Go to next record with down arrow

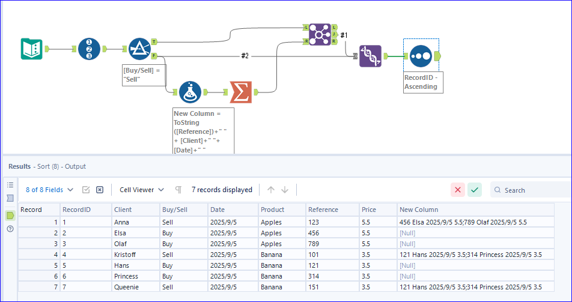coord(285,190)
